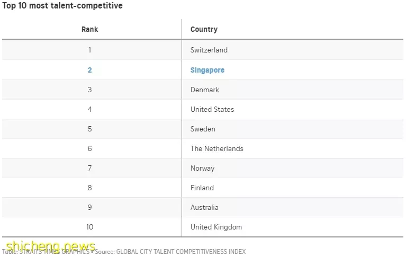The height and width of the screenshot is (256, 406).
Task: Click the Country column header
Action: click(204, 29)
